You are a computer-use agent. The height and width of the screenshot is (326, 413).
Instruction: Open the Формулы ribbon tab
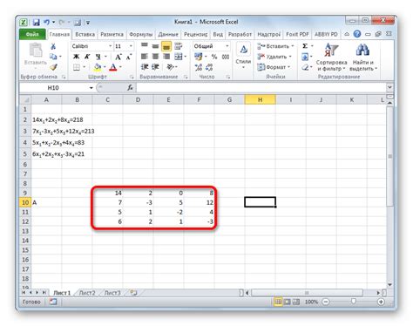[x=141, y=34]
